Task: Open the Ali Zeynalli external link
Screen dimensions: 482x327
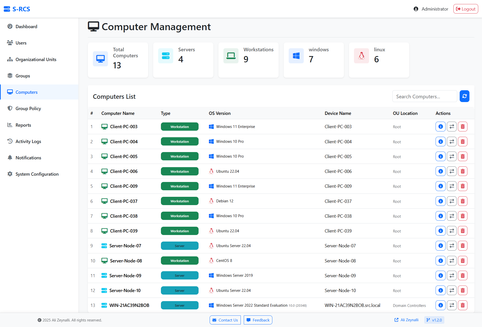Action: [406, 320]
